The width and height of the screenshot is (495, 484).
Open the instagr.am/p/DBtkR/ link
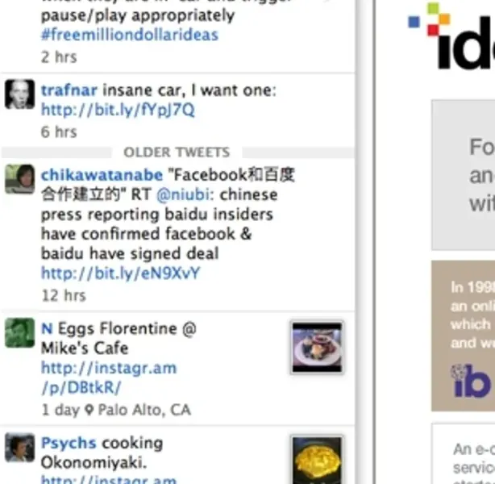tap(109, 378)
